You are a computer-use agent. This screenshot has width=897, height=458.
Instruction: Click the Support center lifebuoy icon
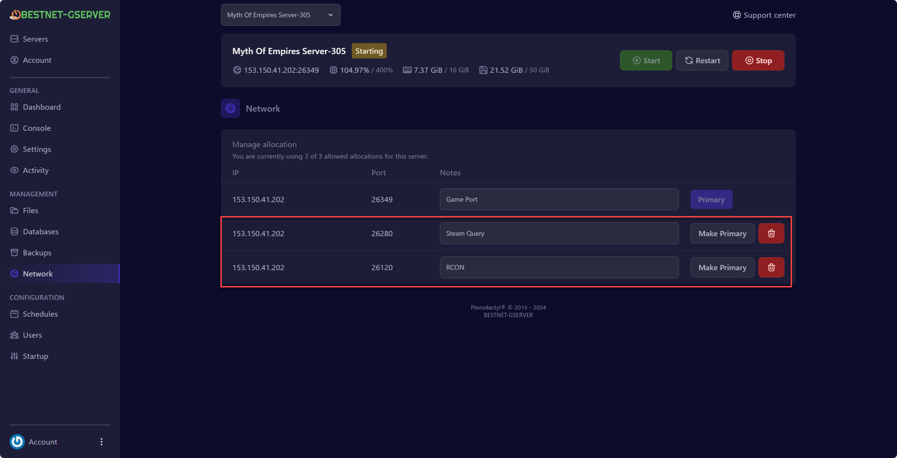point(737,15)
